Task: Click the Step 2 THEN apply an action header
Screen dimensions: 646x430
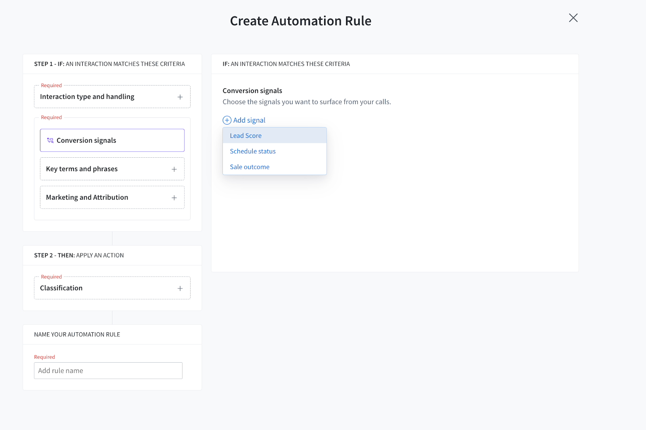Action: coord(79,255)
